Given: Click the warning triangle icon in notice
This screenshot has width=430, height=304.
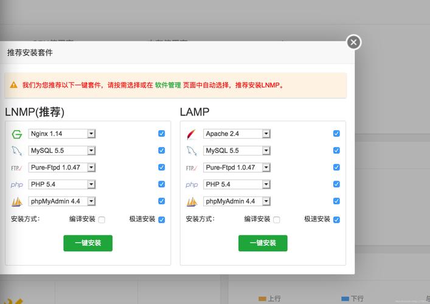Looking at the screenshot, I should (14, 85).
